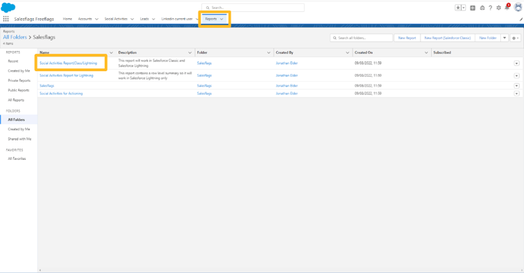Expand the Accounts tab chevron
This screenshot has width=524, height=273.
tap(96, 19)
